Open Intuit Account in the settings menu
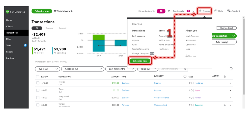This screenshot has height=121, width=252. click(x=192, y=36)
